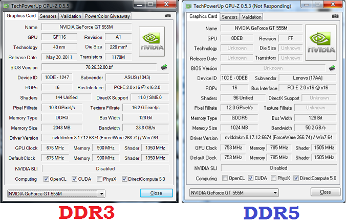Viewport: 346px width, 224px height.
Task: Open the Sensors tab in GPU-Z 0.5.5
Action: [48, 16]
